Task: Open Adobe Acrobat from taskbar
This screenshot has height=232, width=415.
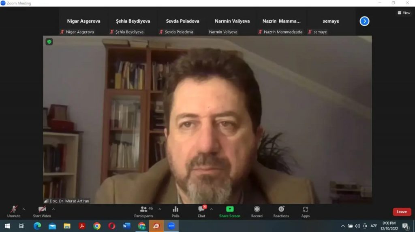Action: point(82,226)
